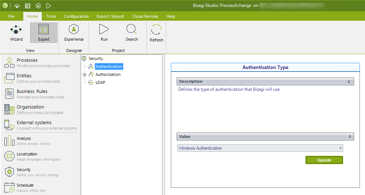Click 'Define process metrics' text
Viewport: 365px width, 195px height.
[33, 144]
